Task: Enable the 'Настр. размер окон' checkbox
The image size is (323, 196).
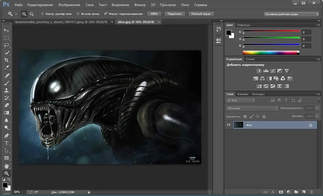Action: tap(42, 14)
